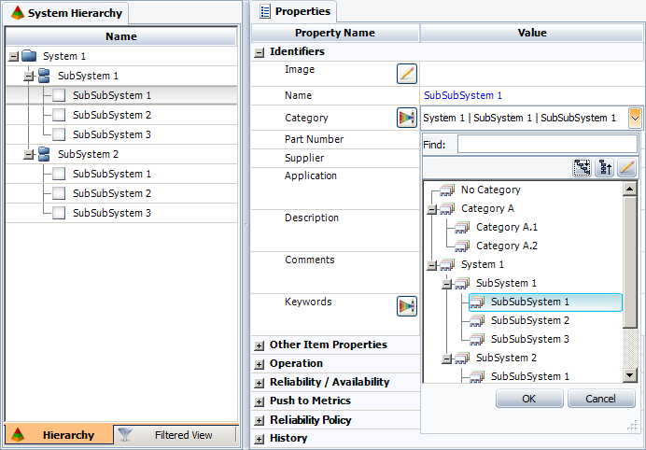Open the Category selector icon button

[x=406, y=118]
